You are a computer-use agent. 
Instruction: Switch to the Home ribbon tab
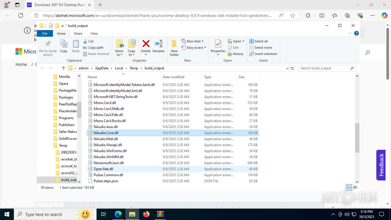click(x=61, y=34)
